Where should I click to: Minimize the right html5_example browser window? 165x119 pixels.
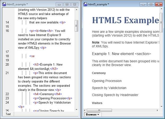click(144, 4)
